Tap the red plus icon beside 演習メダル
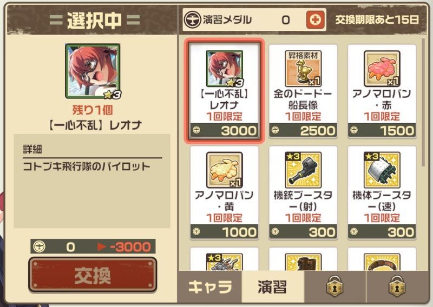433x307 pixels. coord(316,19)
